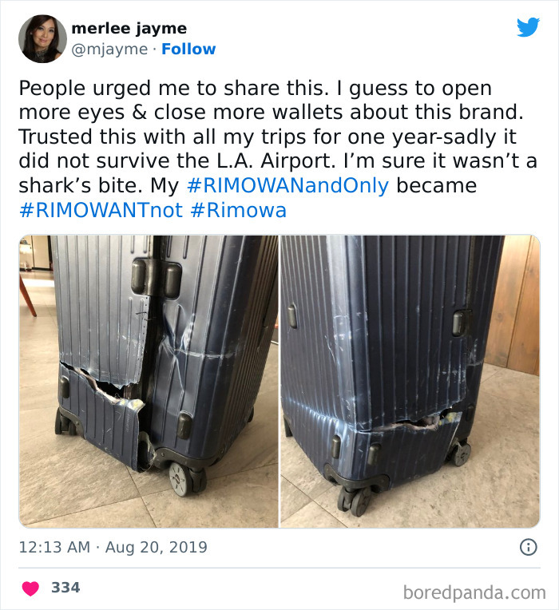Screen dimensions: 559x610
Task: View the right damaged suitcase photo
Action: pyautogui.click(x=410, y=382)
